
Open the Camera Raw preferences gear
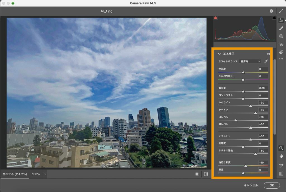pyautogui.click(x=271, y=11)
